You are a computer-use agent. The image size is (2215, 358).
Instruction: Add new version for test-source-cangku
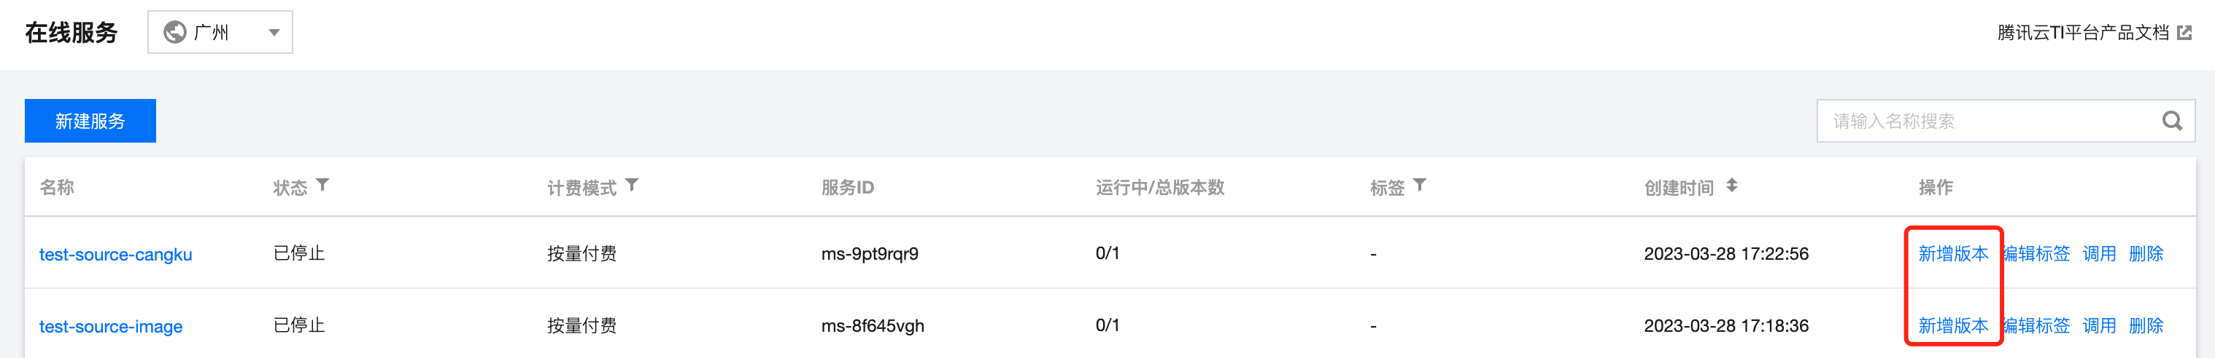click(1953, 253)
